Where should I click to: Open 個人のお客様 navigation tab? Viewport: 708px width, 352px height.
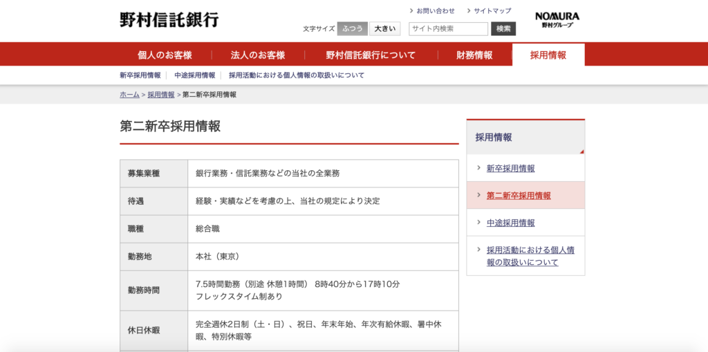tap(165, 55)
